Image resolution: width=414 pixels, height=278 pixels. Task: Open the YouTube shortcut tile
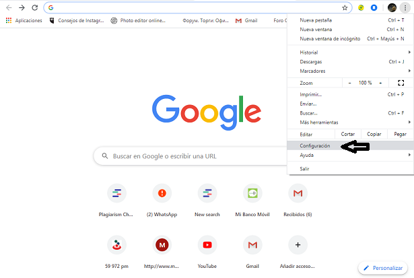tap(207, 252)
